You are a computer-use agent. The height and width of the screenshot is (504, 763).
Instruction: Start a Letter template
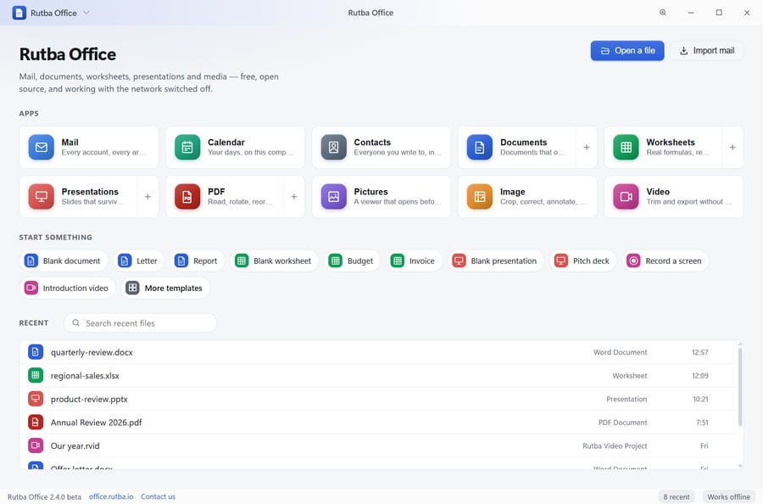click(x=139, y=261)
